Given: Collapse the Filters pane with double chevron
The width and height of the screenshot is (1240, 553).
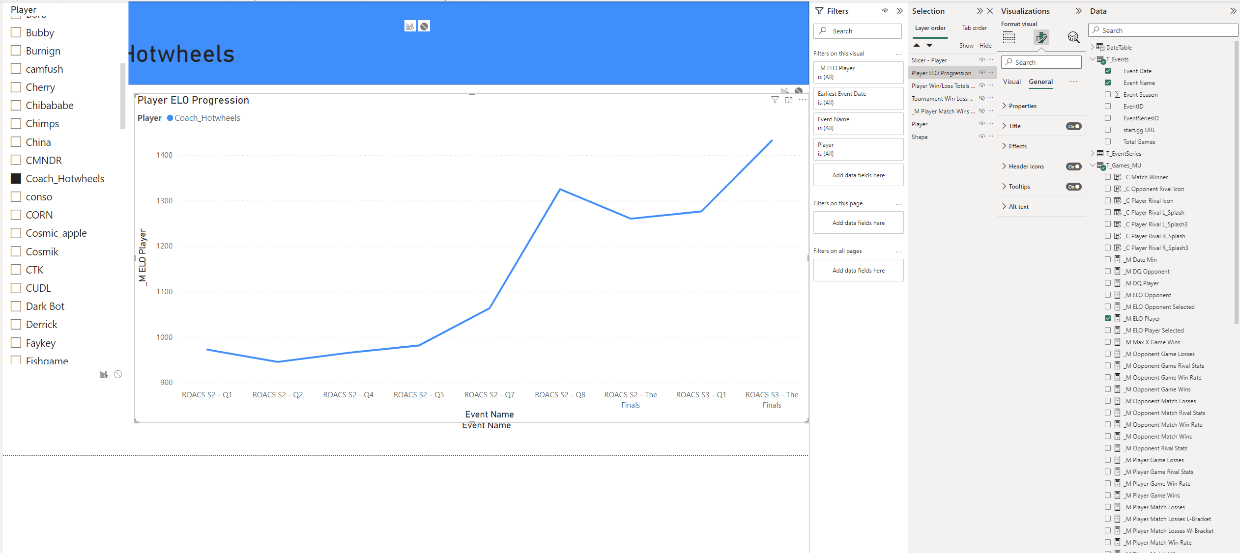Looking at the screenshot, I should tap(900, 11).
